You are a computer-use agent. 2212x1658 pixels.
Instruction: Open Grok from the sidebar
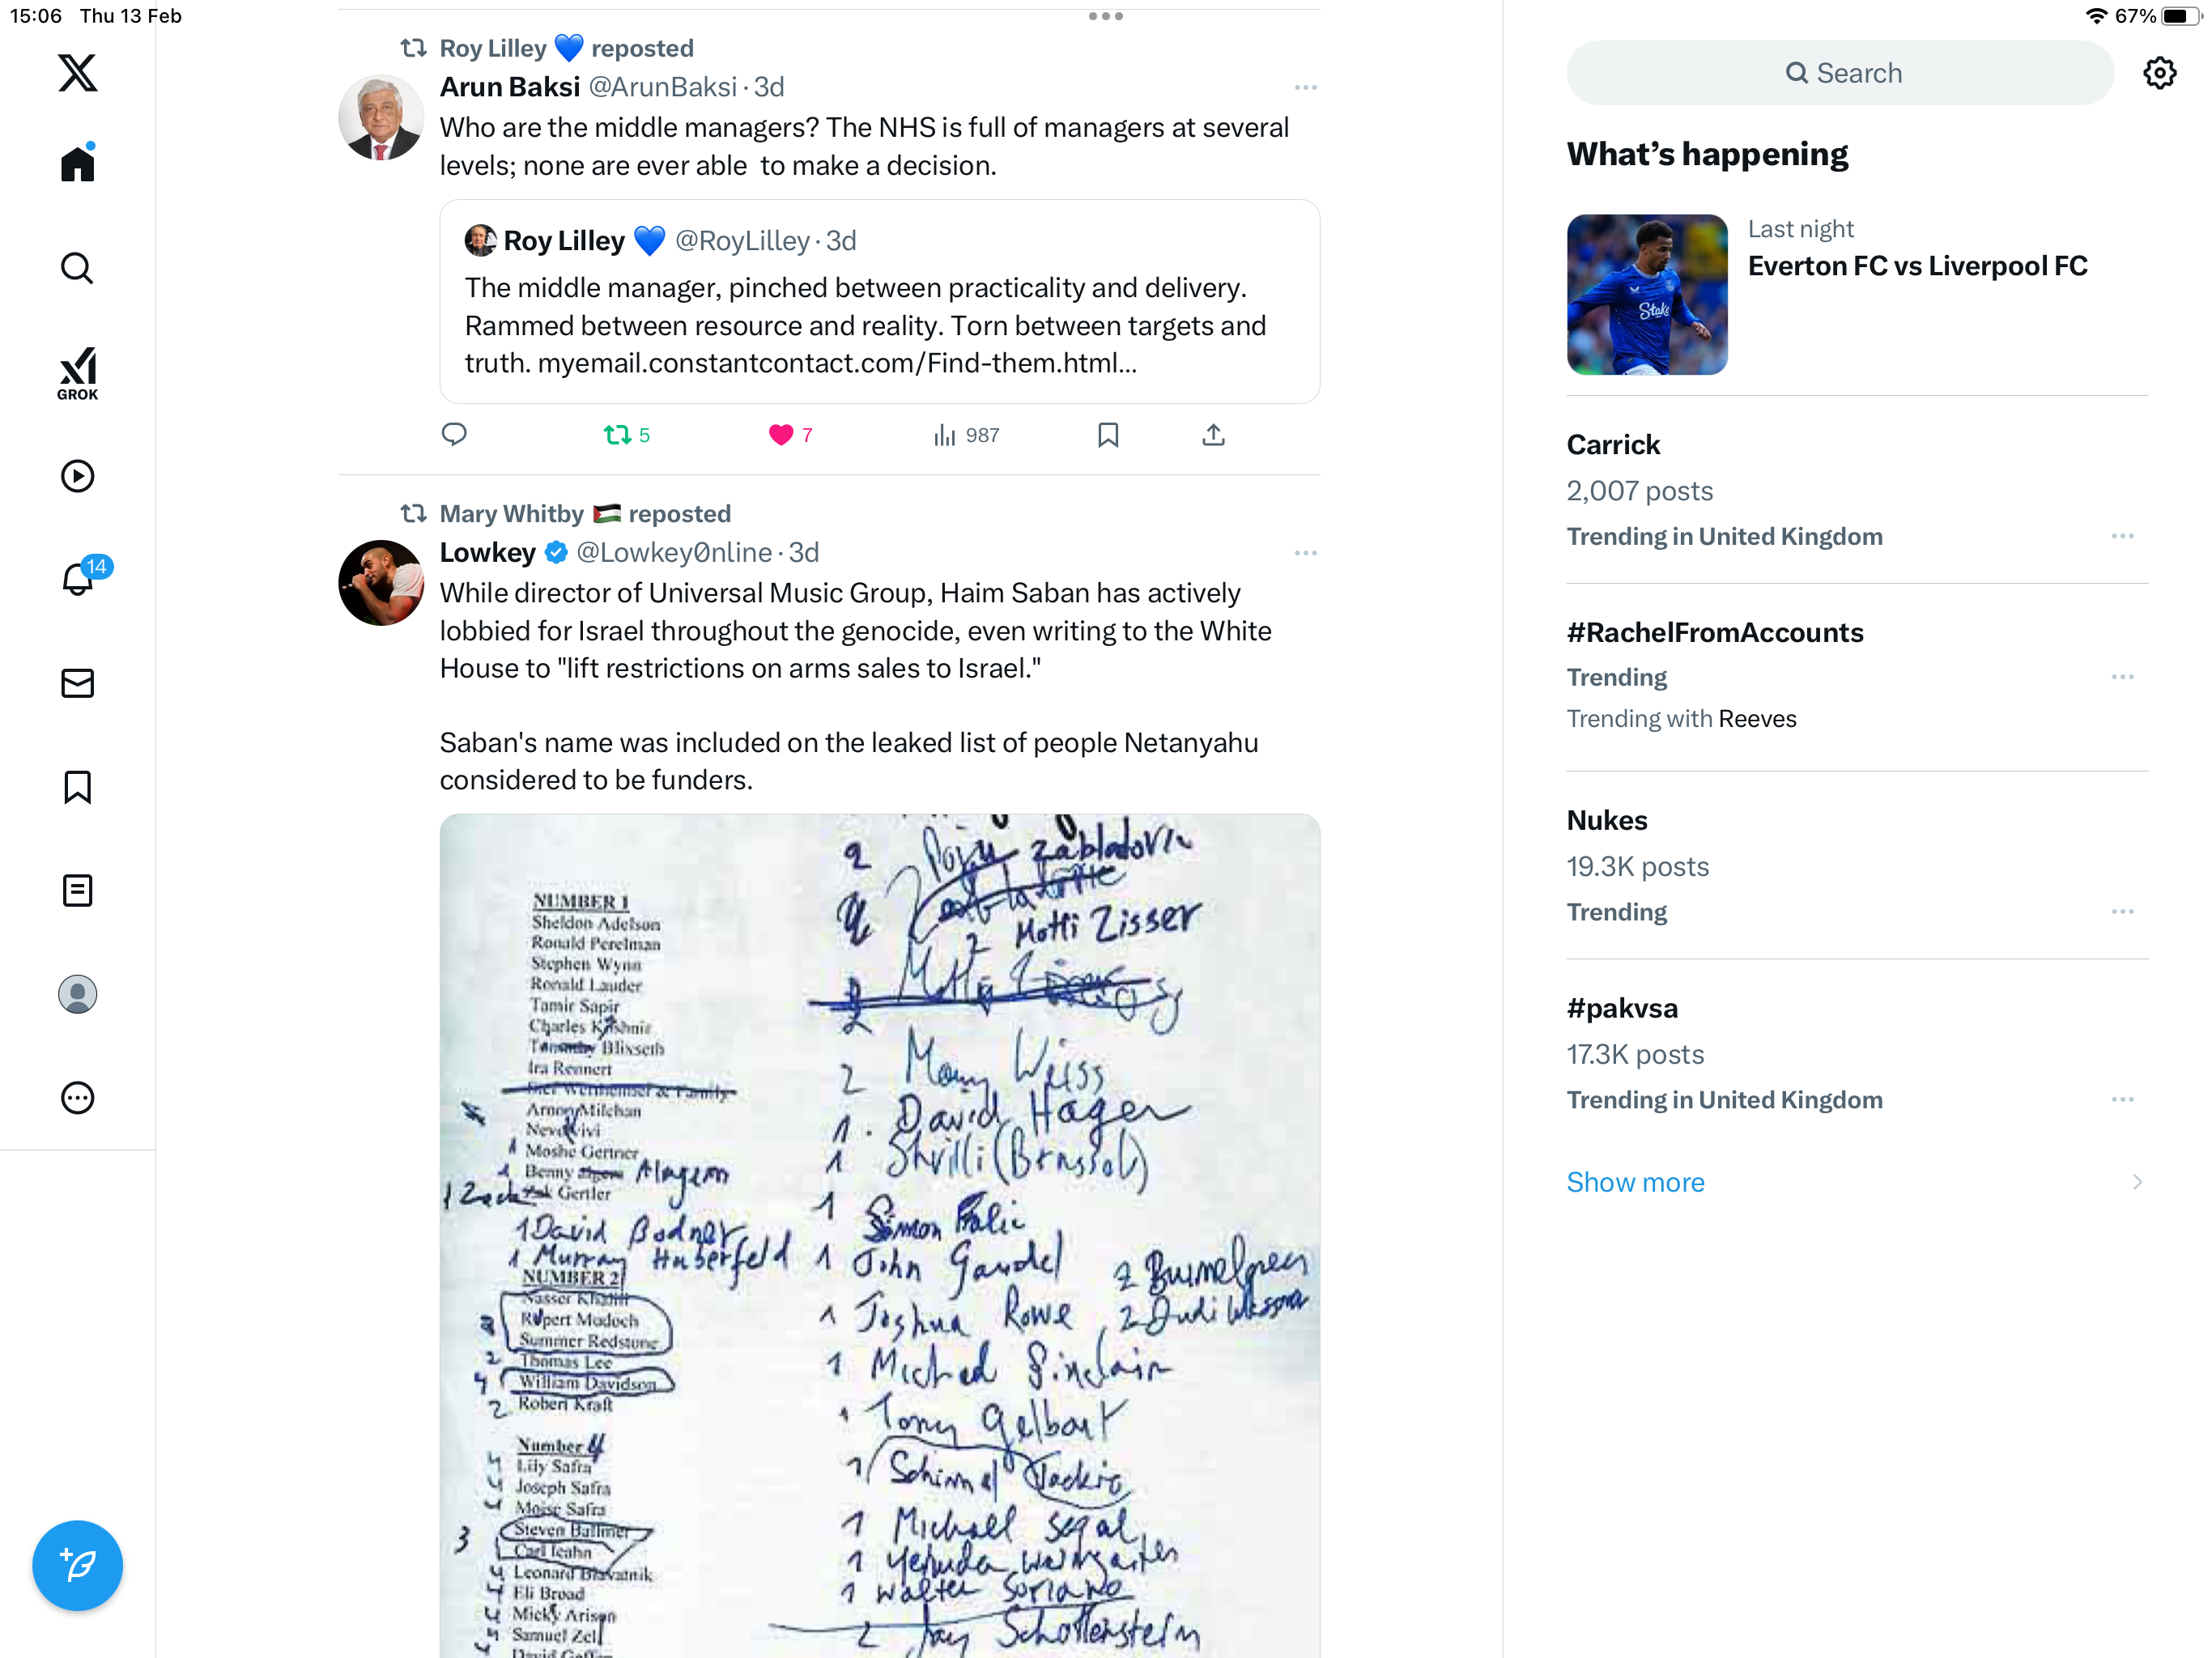click(77, 374)
